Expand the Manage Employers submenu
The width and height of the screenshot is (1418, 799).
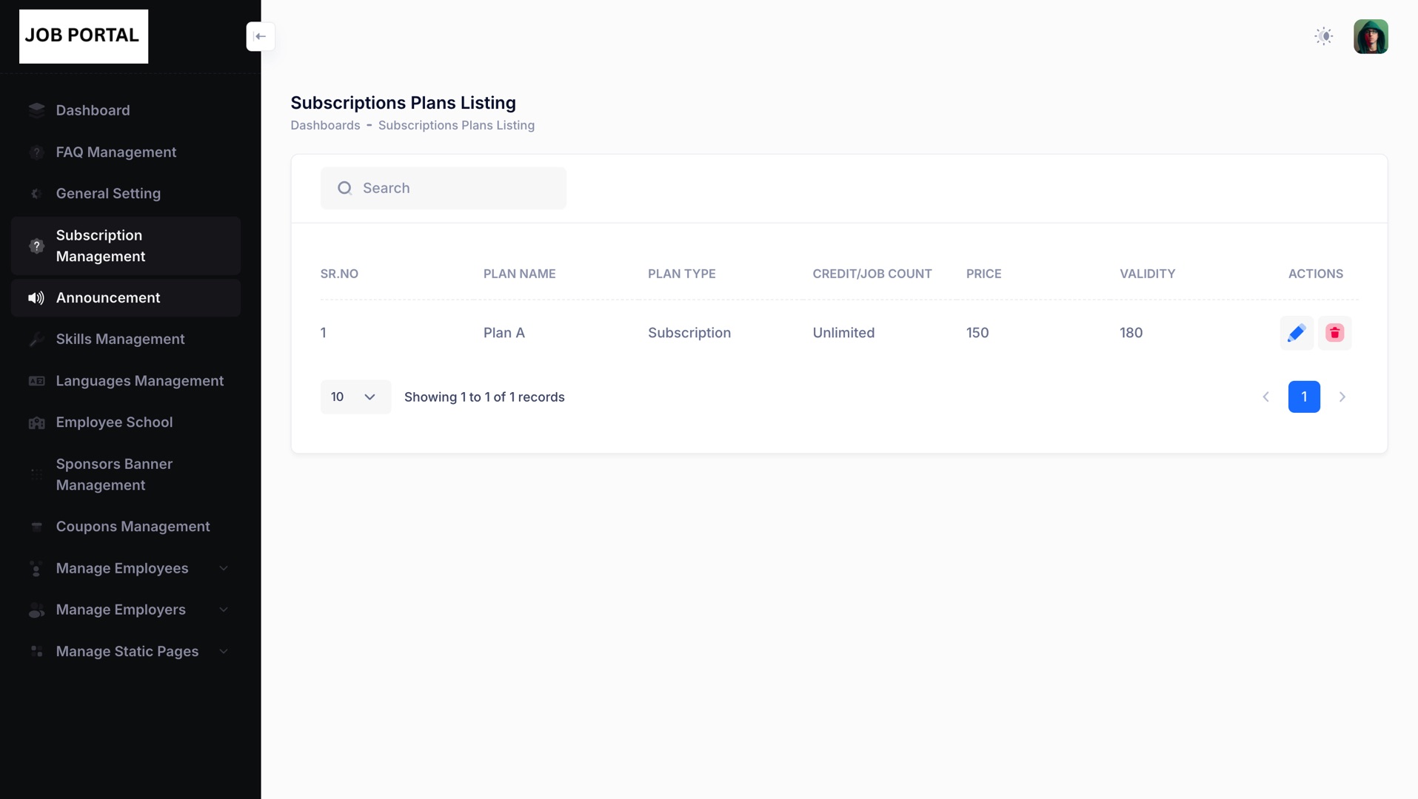(223, 610)
